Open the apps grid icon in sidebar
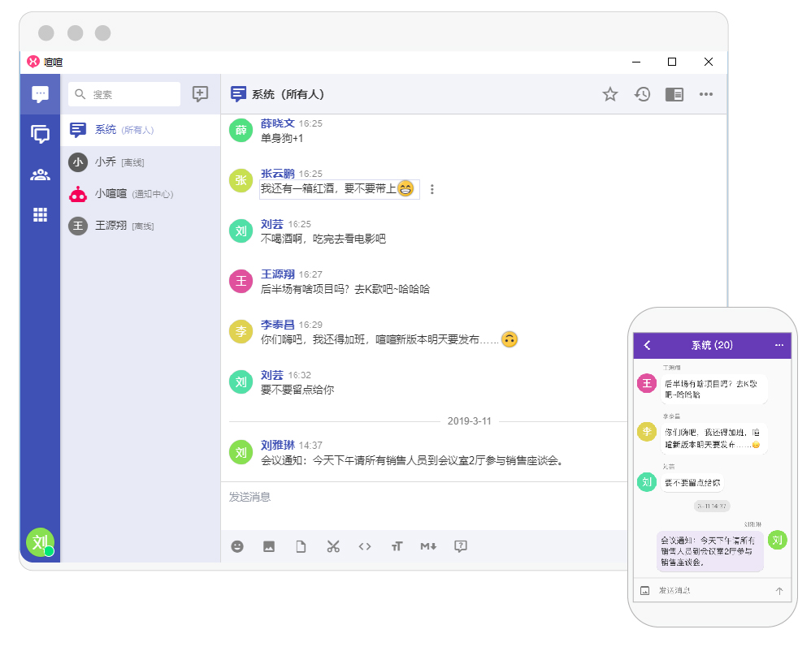This screenshot has height=651, width=811. click(40, 215)
